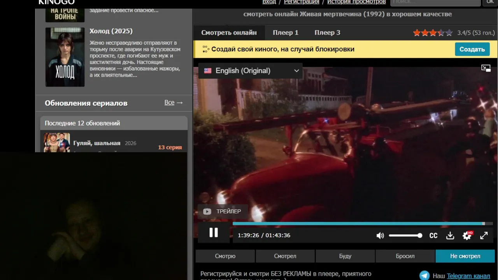Image resolution: width=498 pixels, height=280 pixels.
Task: Adjust the volume slider
Action: point(405,236)
